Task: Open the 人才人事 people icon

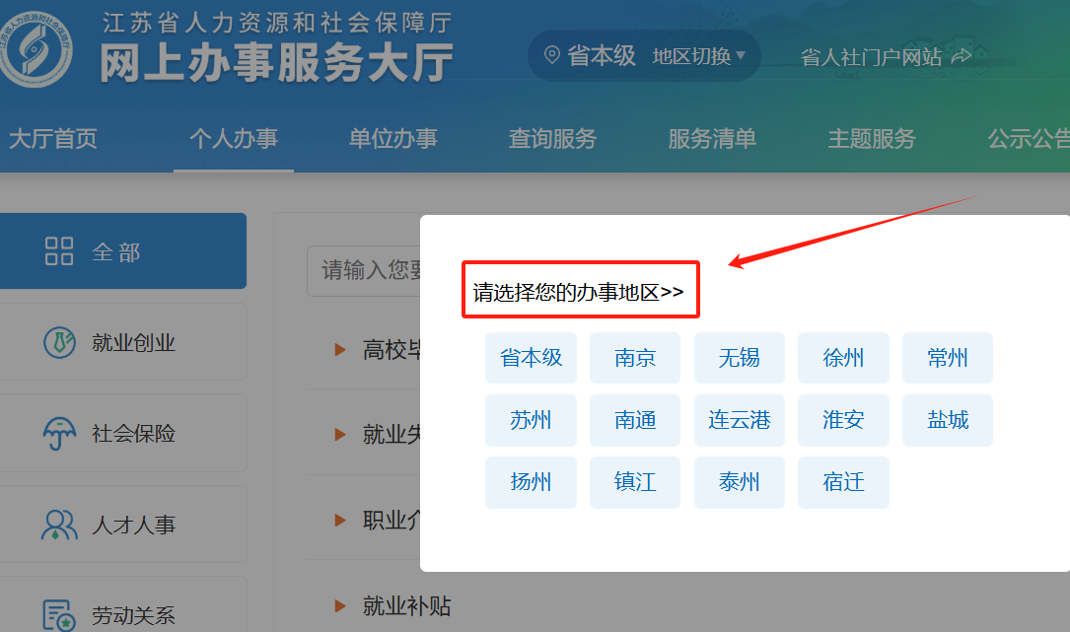Action: pos(59,525)
